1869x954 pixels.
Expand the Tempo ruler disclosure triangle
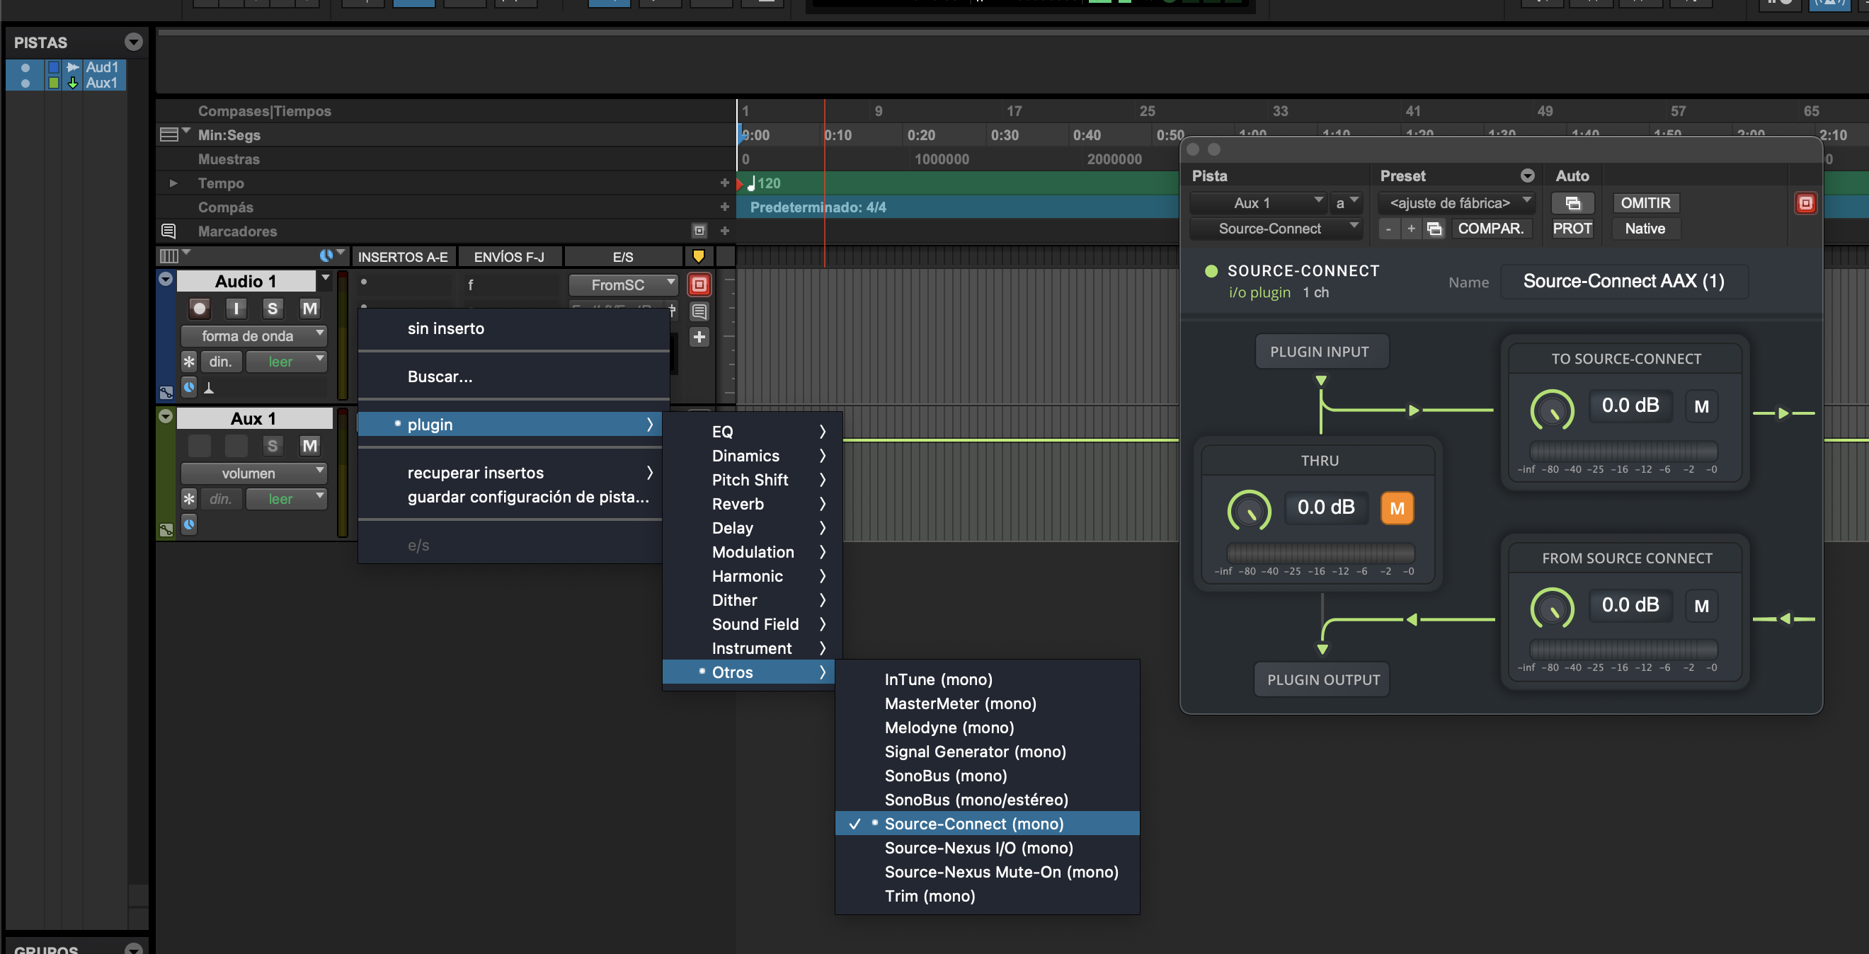pos(173,183)
